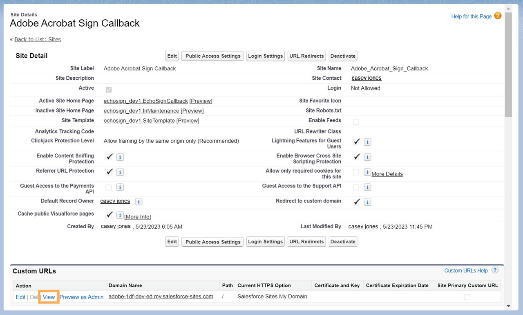Preview the Inactive Site Home Page
The height and width of the screenshot is (315, 523).
click(192, 110)
